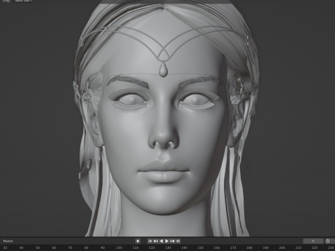Click frame 220 on the timeline ruler
The image size is (335, 251).
[x=315, y=248]
